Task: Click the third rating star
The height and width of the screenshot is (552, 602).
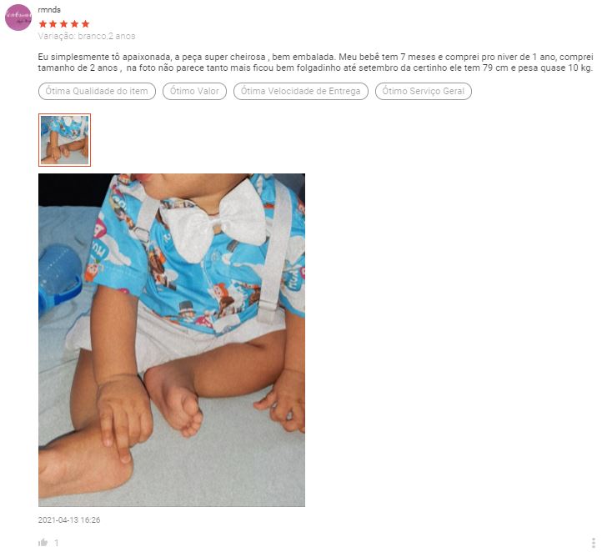Action: coord(64,24)
